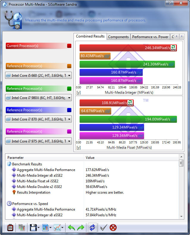Image resolution: width=190 pixels, height=235 pixels.
Task: Click the floppy disk save icon
Action: 33,228
